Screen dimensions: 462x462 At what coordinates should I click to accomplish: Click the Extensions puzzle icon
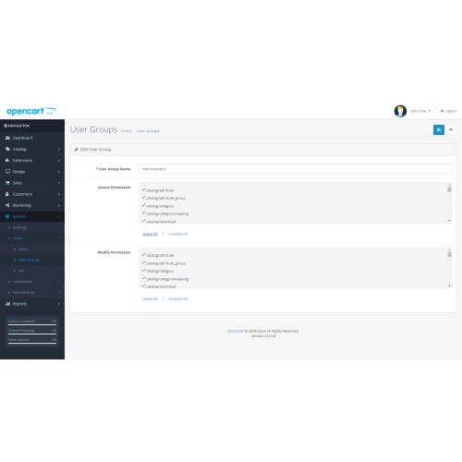click(x=7, y=160)
